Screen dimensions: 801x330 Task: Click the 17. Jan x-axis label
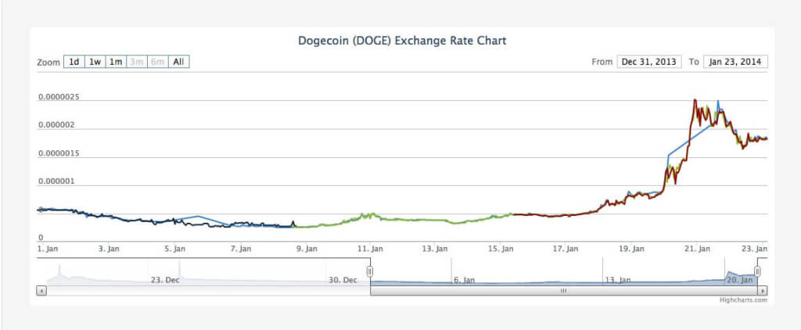[566, 249]
